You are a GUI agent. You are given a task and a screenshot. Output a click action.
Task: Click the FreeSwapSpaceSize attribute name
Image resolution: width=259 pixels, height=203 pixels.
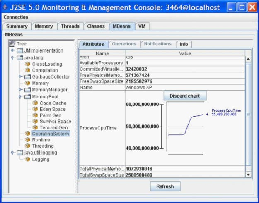coord(102,81)
